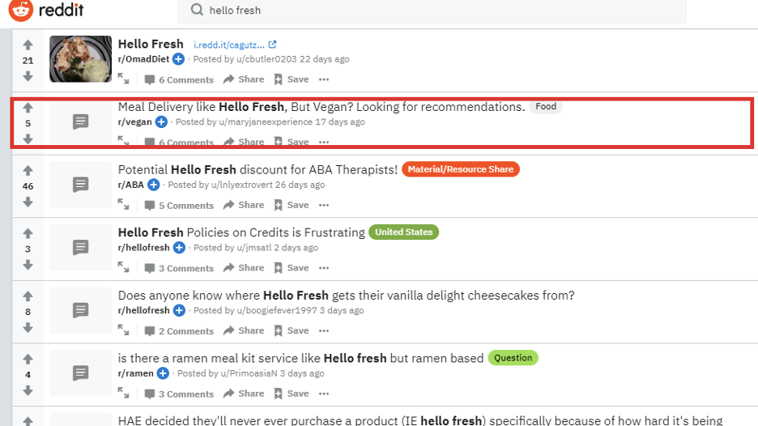Open the i.redd.it external link
The height and width of the screenshot is (426, 758).
(235, 45)
